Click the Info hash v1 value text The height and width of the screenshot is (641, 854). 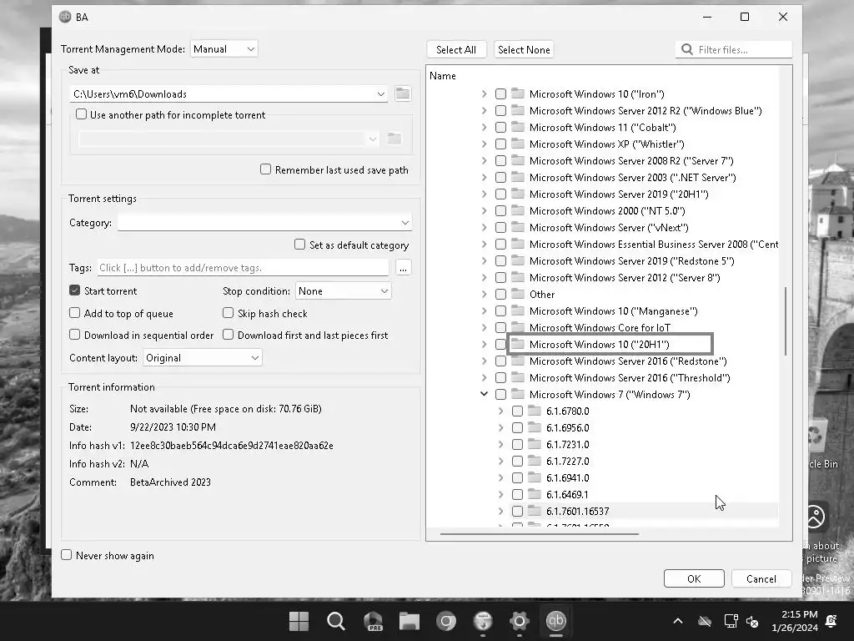coord(232,446)
